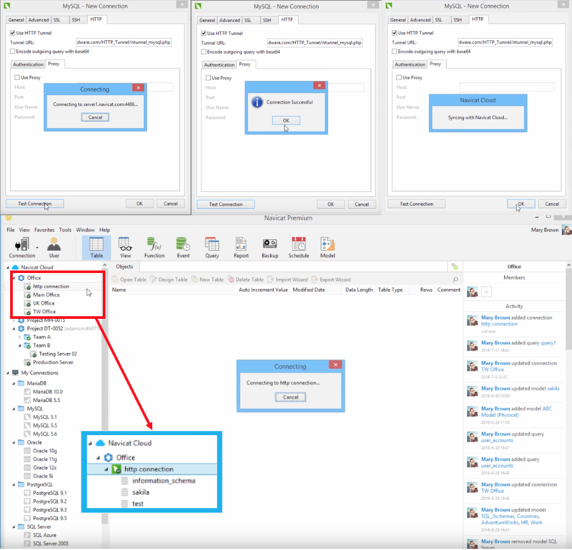Screen dimensions: 572x550
Task: Click OK in the Connection Successful popup
Action: (286, 120)
